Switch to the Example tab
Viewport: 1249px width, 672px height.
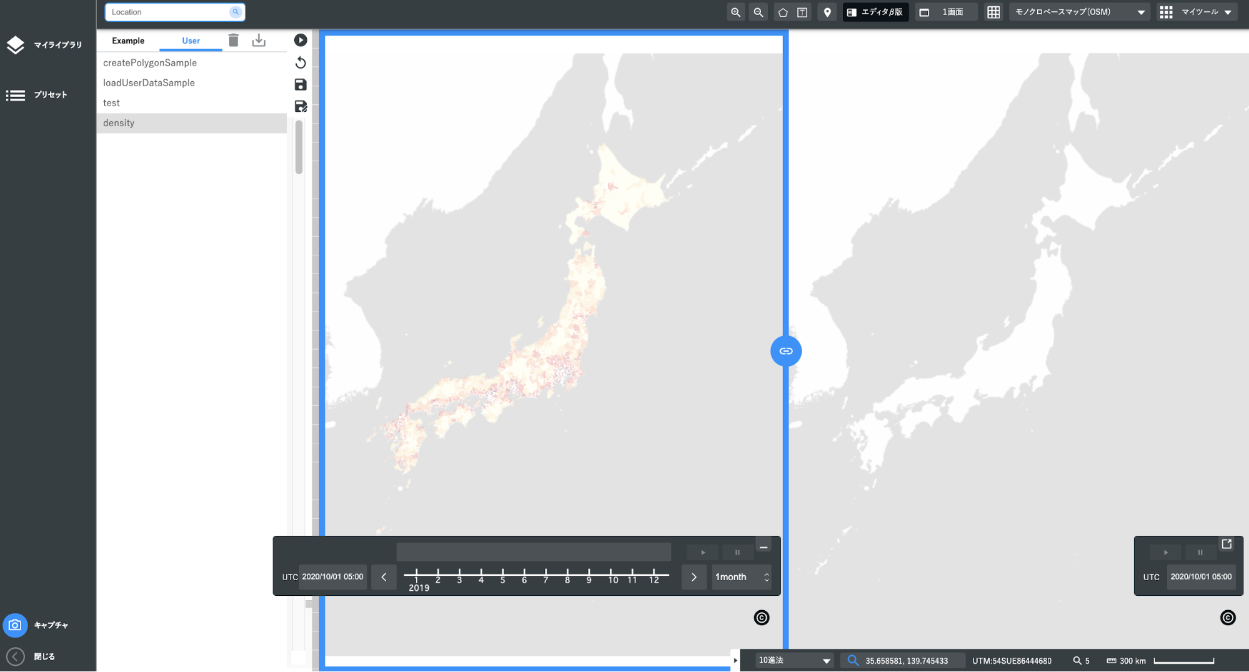128,41
